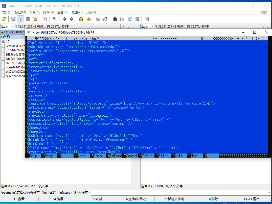Open the 命令(C) menu
The image size is (272, 204).
coord(35,12)
